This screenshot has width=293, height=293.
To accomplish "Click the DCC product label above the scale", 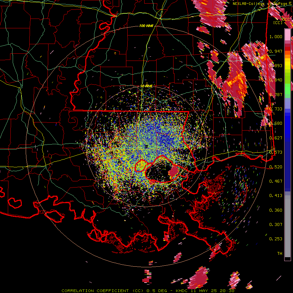I will tap(286, 20).
